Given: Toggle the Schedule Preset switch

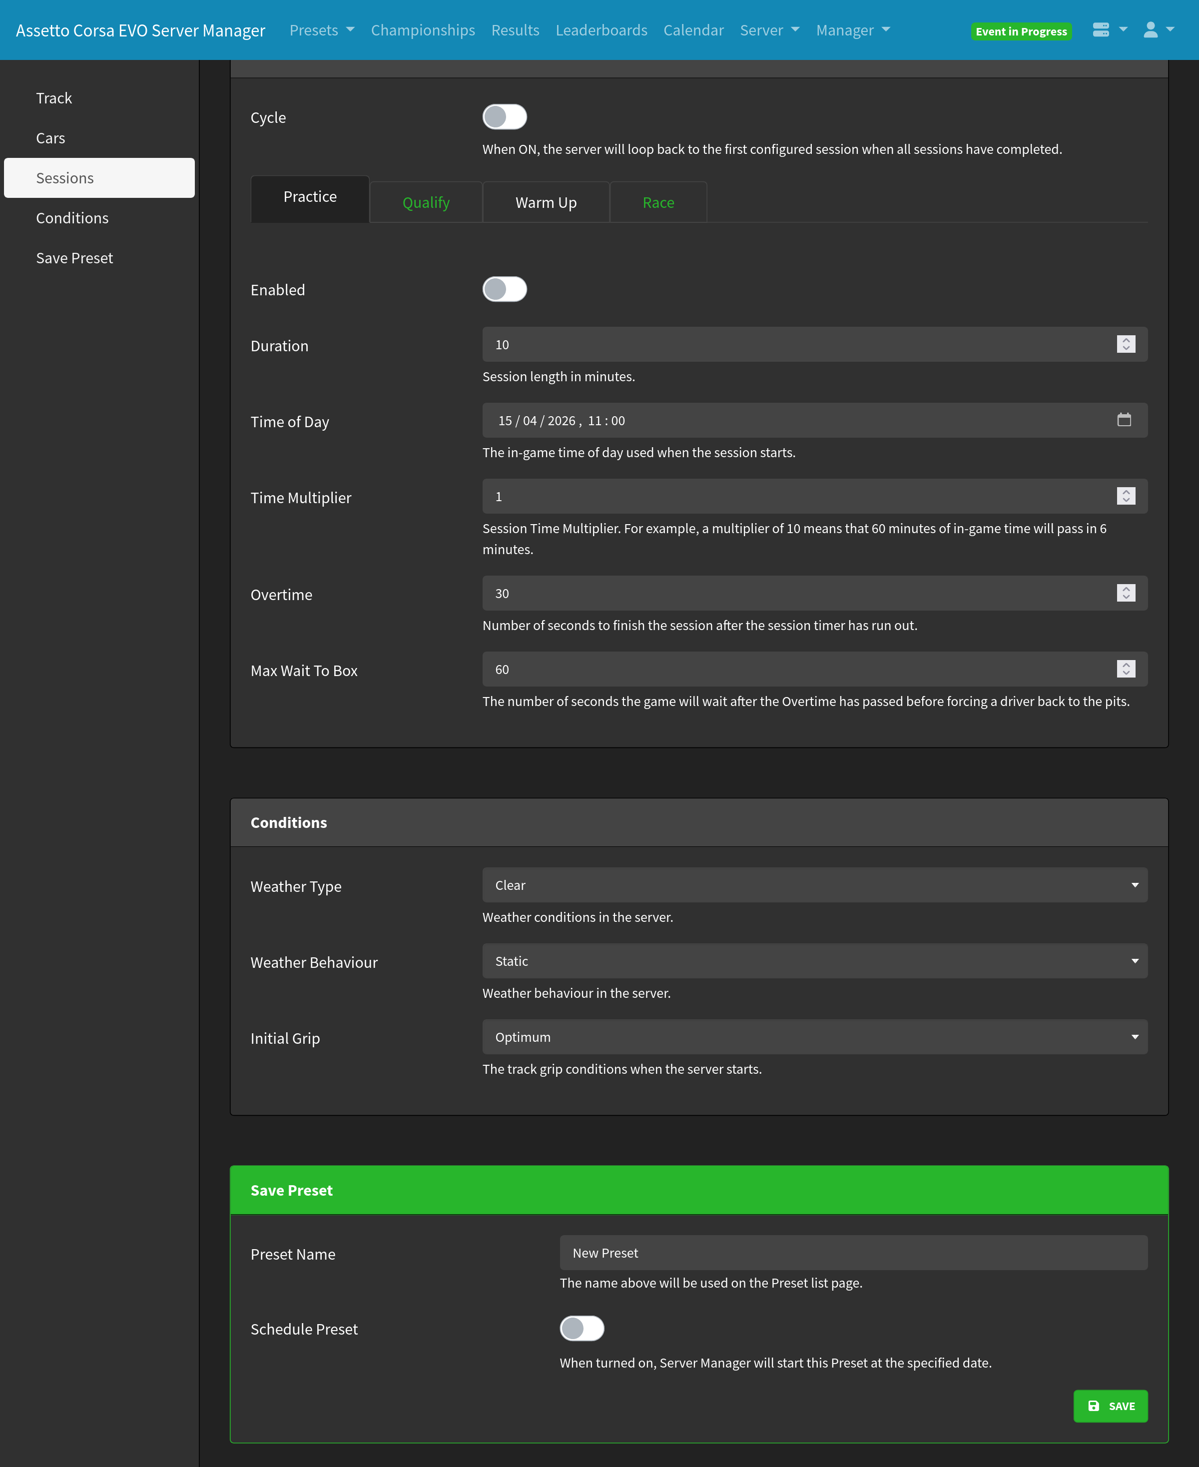Looking at the screenshot, I should [x=582, y=1328].
